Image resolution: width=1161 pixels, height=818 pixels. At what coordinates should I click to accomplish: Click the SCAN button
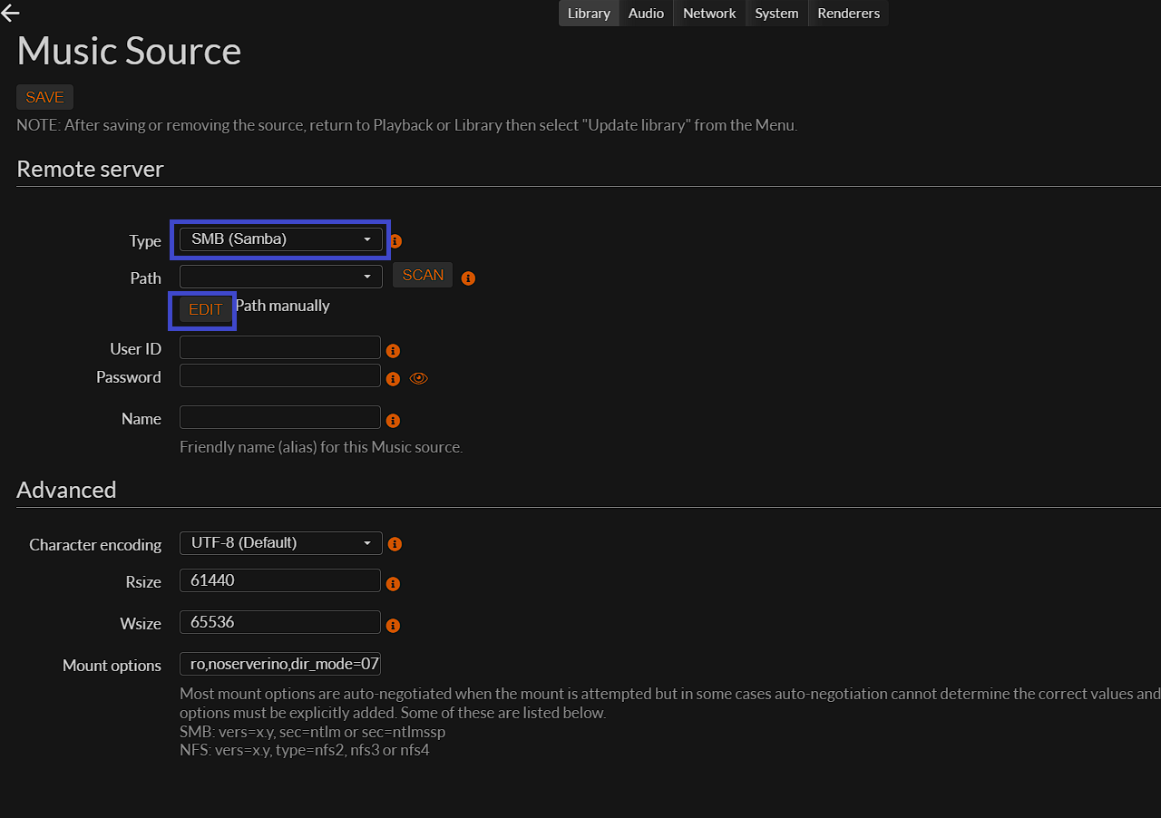click(423, 275)
